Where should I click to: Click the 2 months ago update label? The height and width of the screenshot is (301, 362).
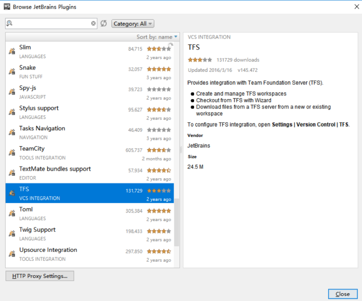pyautogui.click(x=156, y=159)
